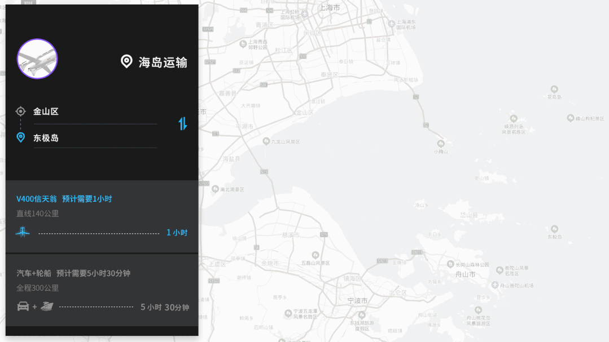Click the 1小时 flight duration label
The height and width of the screenshot is (342, 609).
[177, 232]
